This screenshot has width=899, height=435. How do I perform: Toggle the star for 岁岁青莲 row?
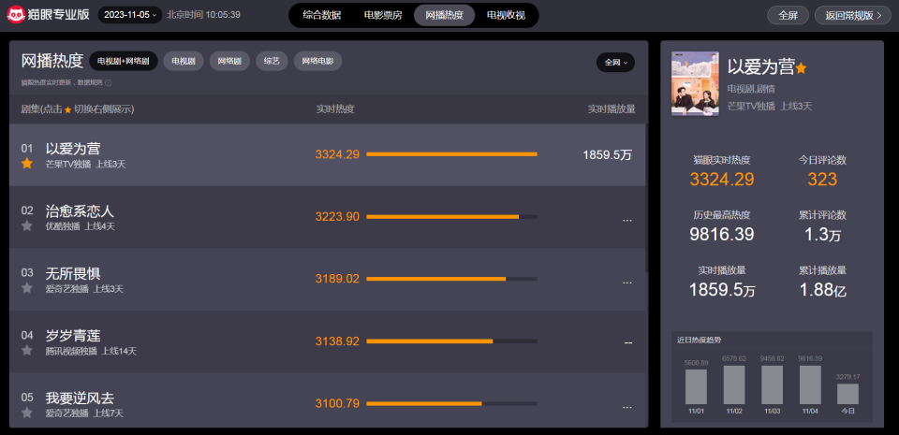pos(27,350)
